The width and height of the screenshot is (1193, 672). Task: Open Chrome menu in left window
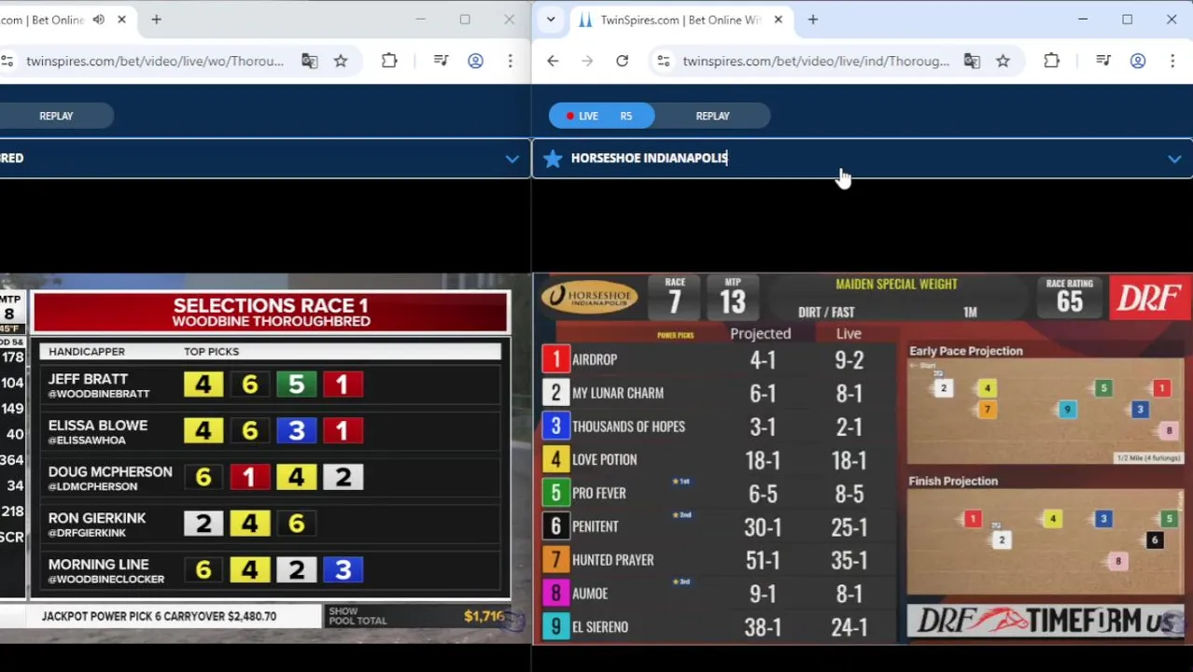(510, 61)
